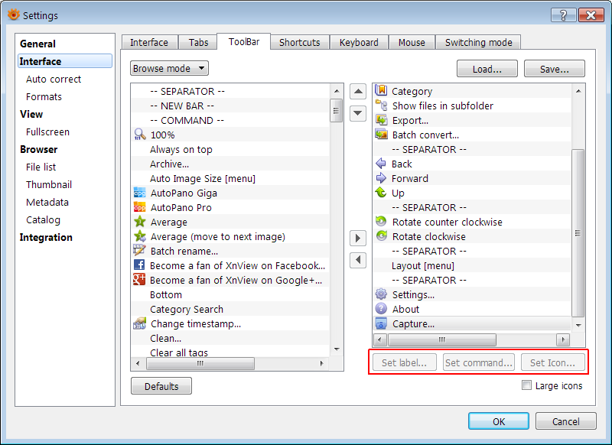This screenshot has width=612, height=445.
Task: Move selected item up with arrow button
Action: [x=358, y=92]
